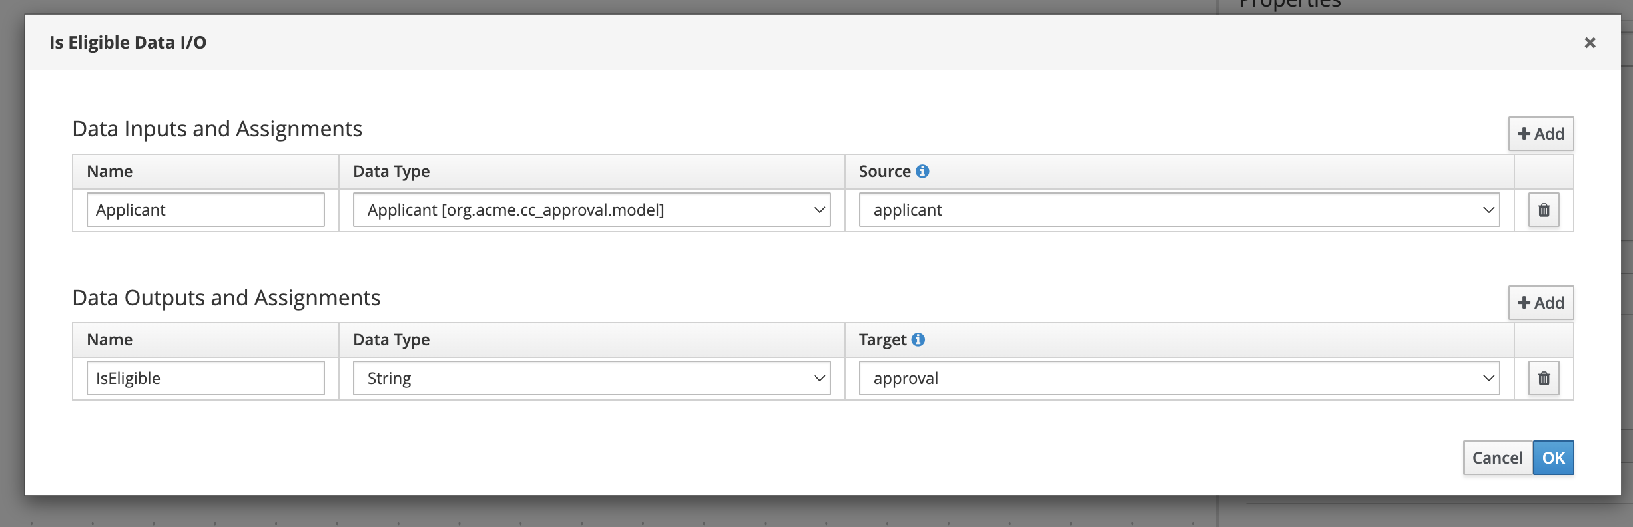1633x527 pixels.
Task: Open the String data type dropdown
Action: tap(592, 379)
